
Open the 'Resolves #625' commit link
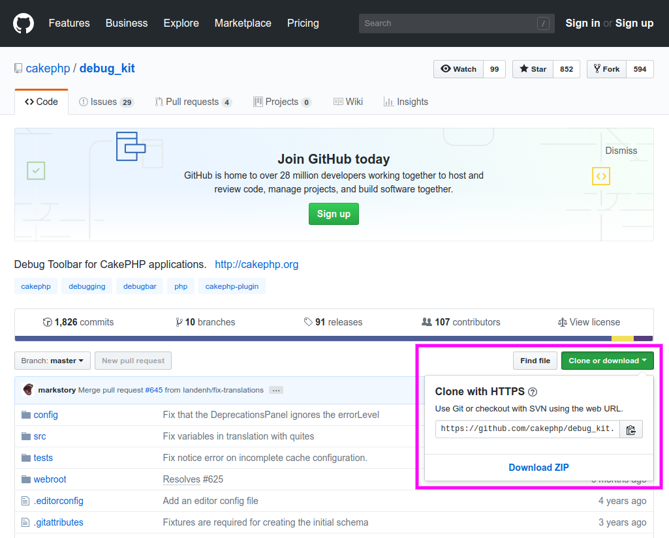tap(193, 479)
